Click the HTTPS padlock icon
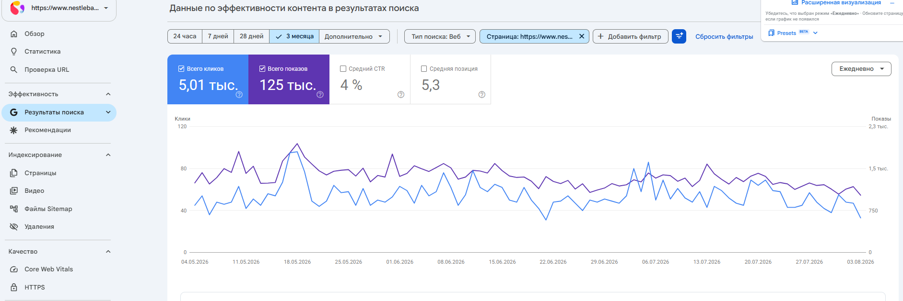The height and width of the screenshot is (301, 903). point(14,288)
